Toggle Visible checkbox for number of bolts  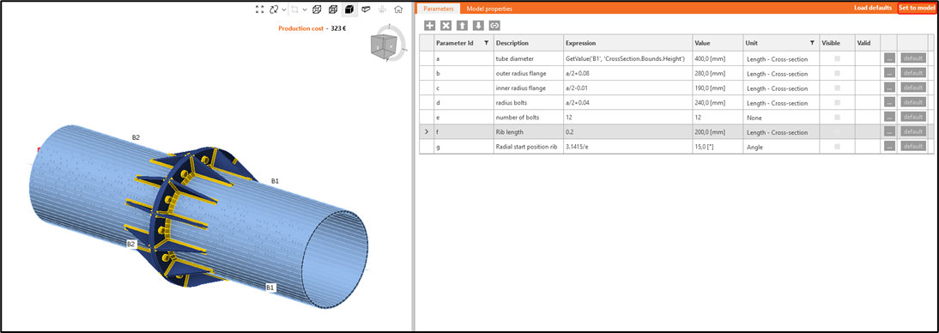pos(837,118)
